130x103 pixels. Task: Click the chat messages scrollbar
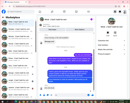94,70
